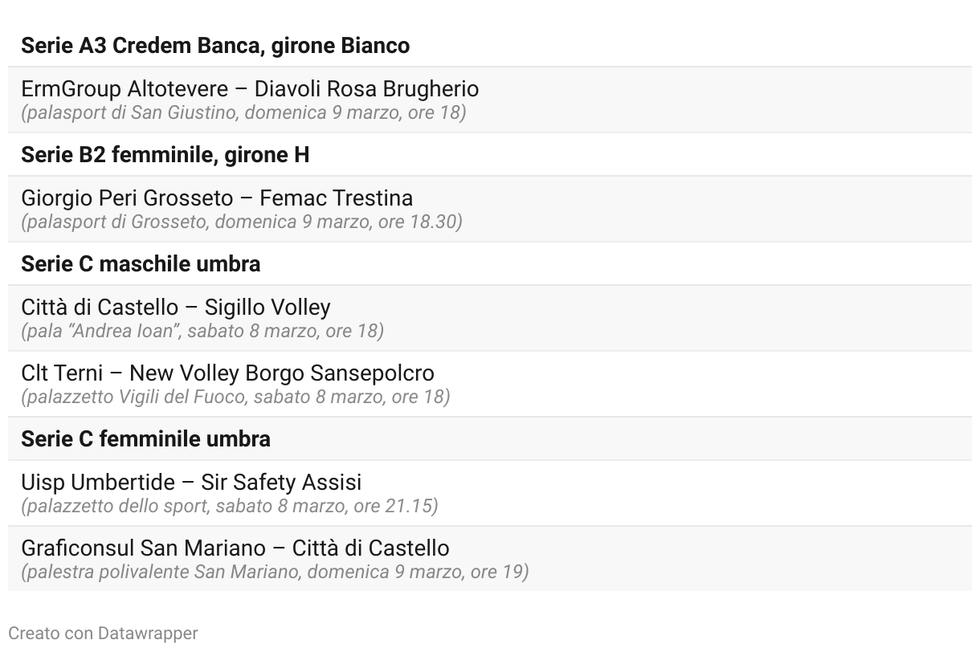The image size is (980, 652).
Task: Click the palazzetto dello sport ore 21.15 text
Action: tap(230, 506)
